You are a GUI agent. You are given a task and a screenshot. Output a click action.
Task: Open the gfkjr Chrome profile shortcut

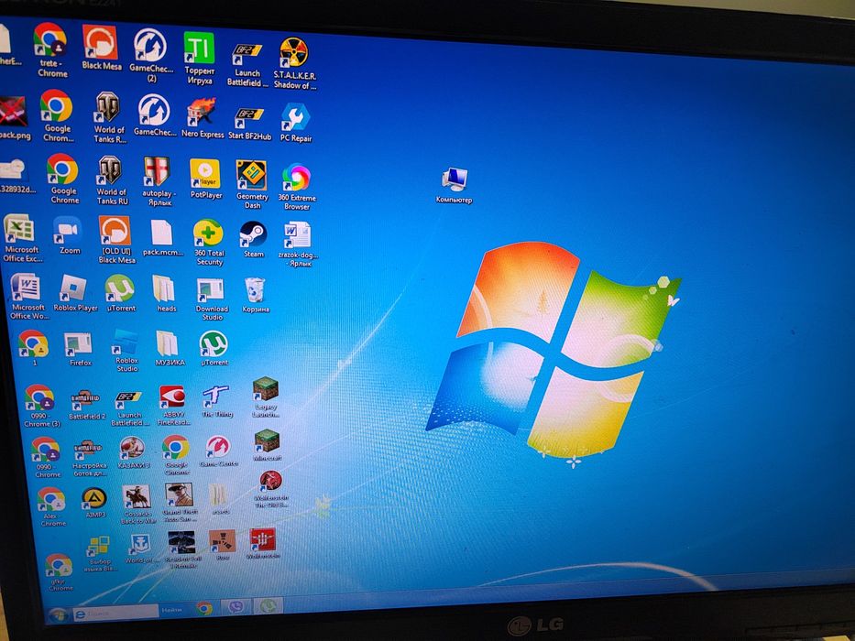tap(59, 572)
